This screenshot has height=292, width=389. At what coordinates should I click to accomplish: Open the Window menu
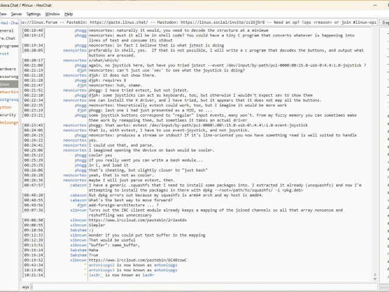tap(53, 13)
